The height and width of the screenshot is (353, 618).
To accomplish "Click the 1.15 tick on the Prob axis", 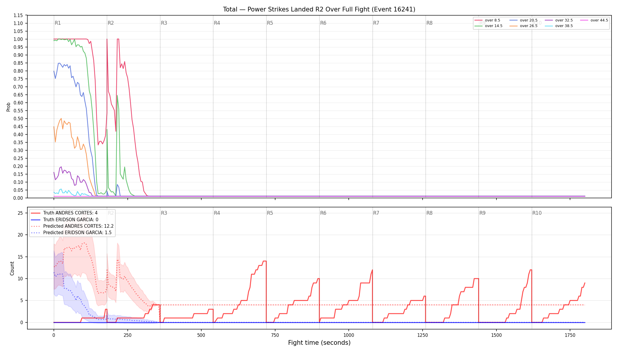I will coord(18,15).
